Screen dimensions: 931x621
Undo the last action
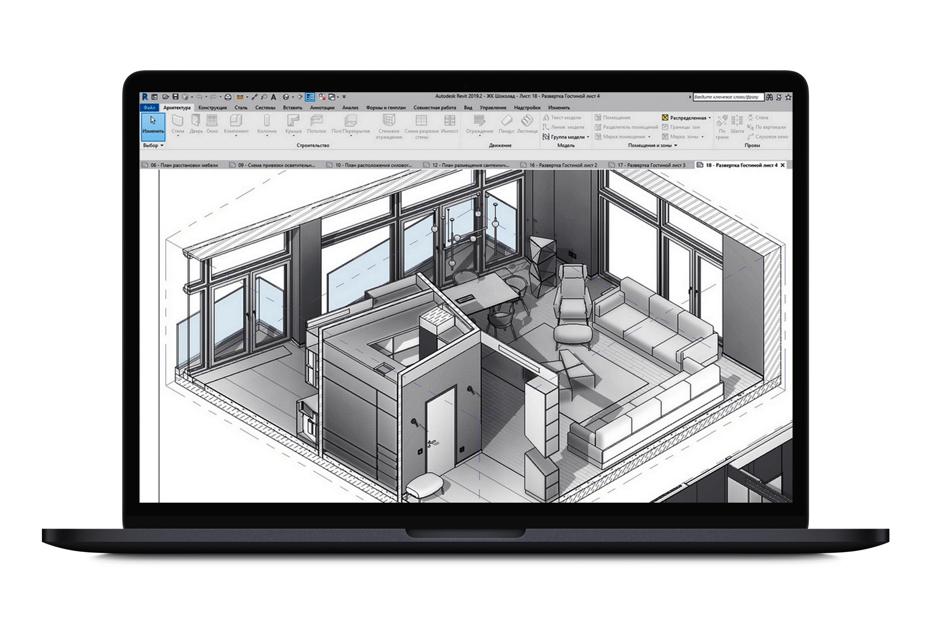click(x=199, y=97)
